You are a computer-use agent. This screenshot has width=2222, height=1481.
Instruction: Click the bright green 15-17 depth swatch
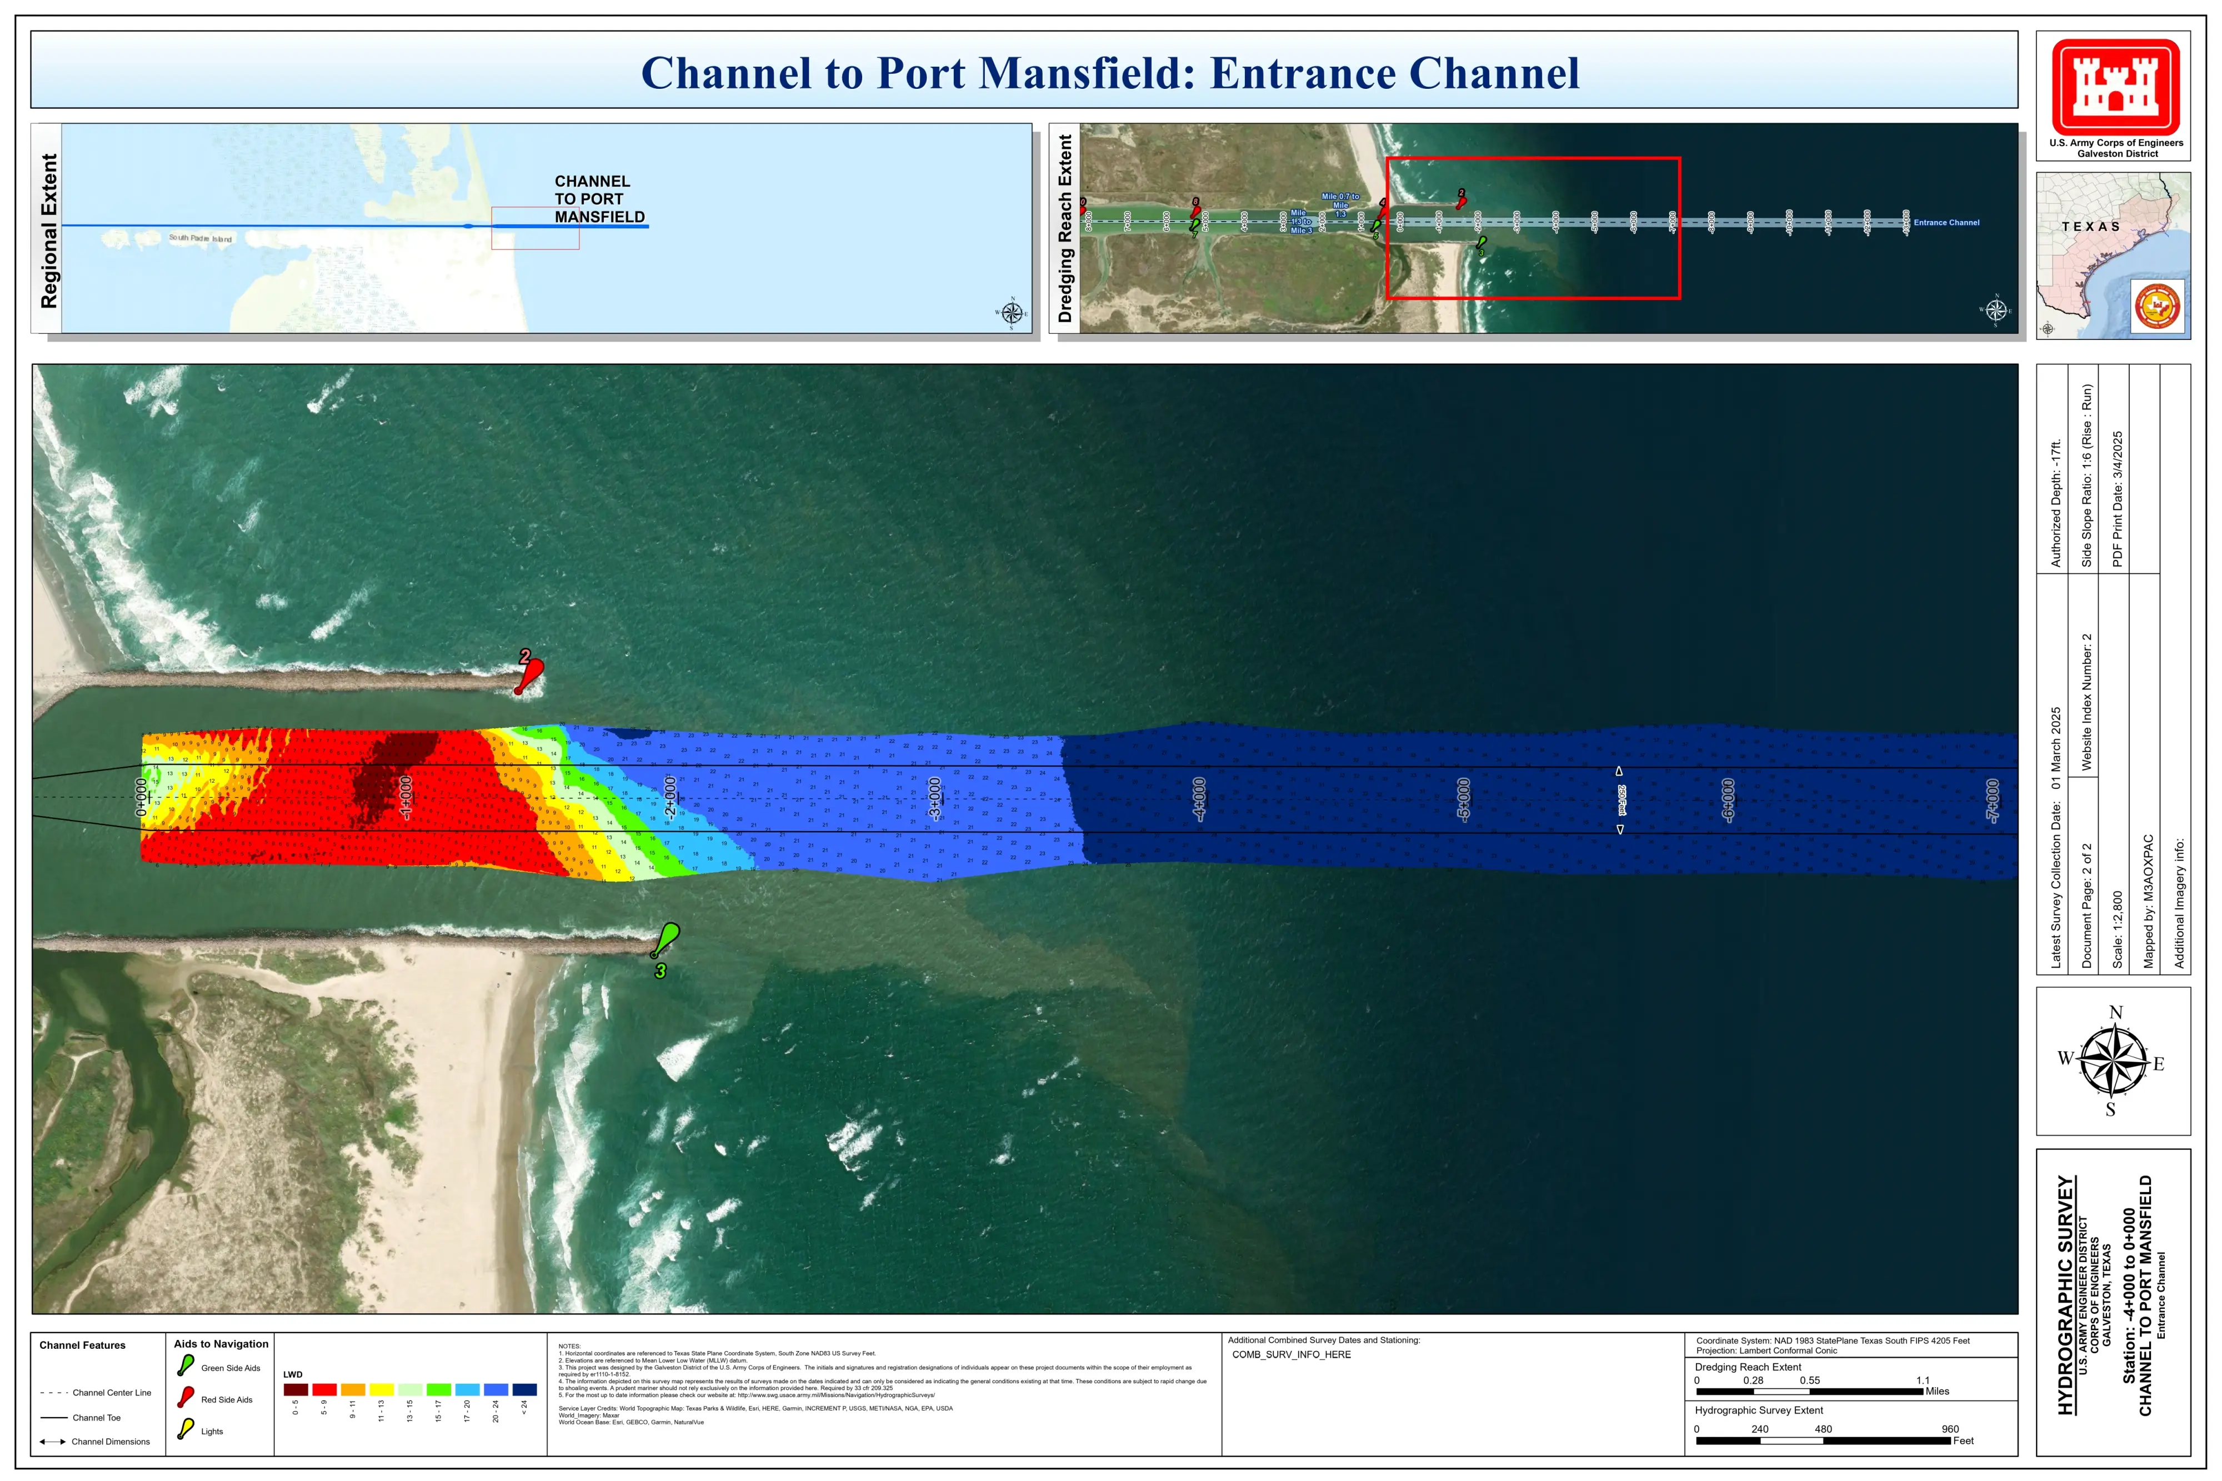438,1389
